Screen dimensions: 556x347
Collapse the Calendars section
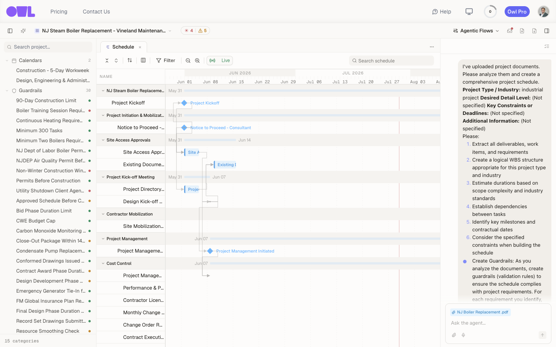(x=7, y=61)
